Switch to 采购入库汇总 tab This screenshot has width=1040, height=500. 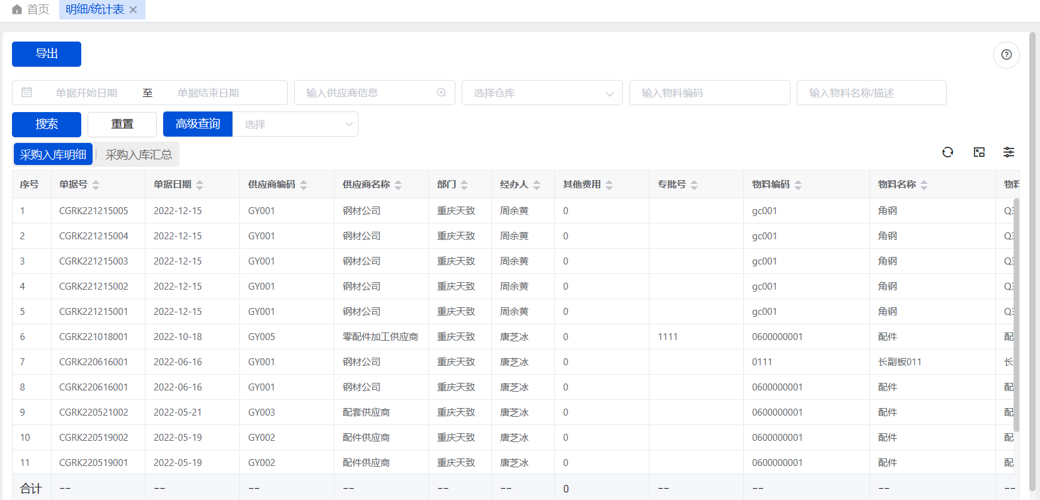pyautogui.click(x=139, y=154)
